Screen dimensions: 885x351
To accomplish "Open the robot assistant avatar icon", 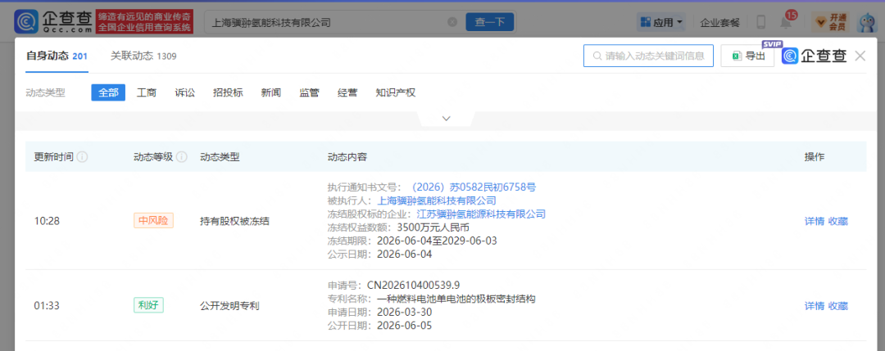I will pos(867,23).
